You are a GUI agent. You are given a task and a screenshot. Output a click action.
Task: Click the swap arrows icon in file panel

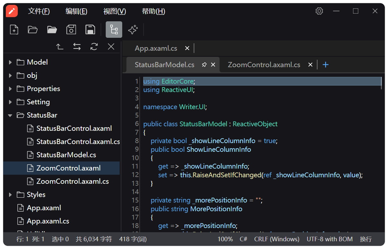coord(77,47)
